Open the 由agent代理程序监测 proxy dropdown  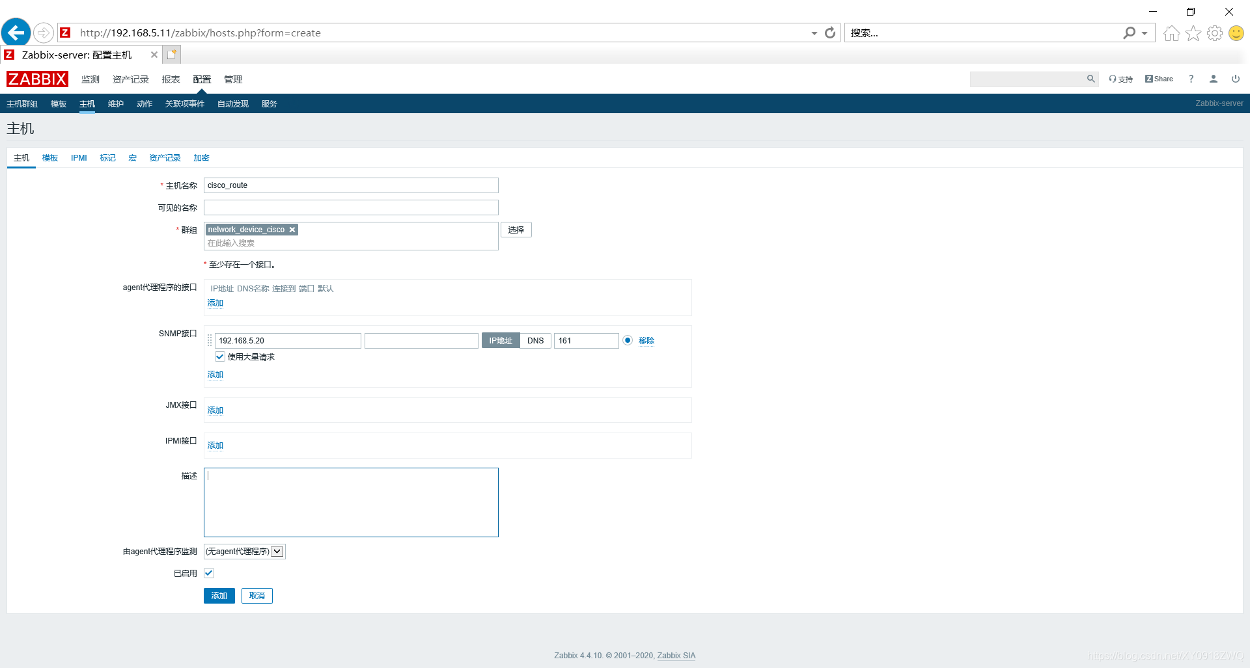[x=244, y=552]
